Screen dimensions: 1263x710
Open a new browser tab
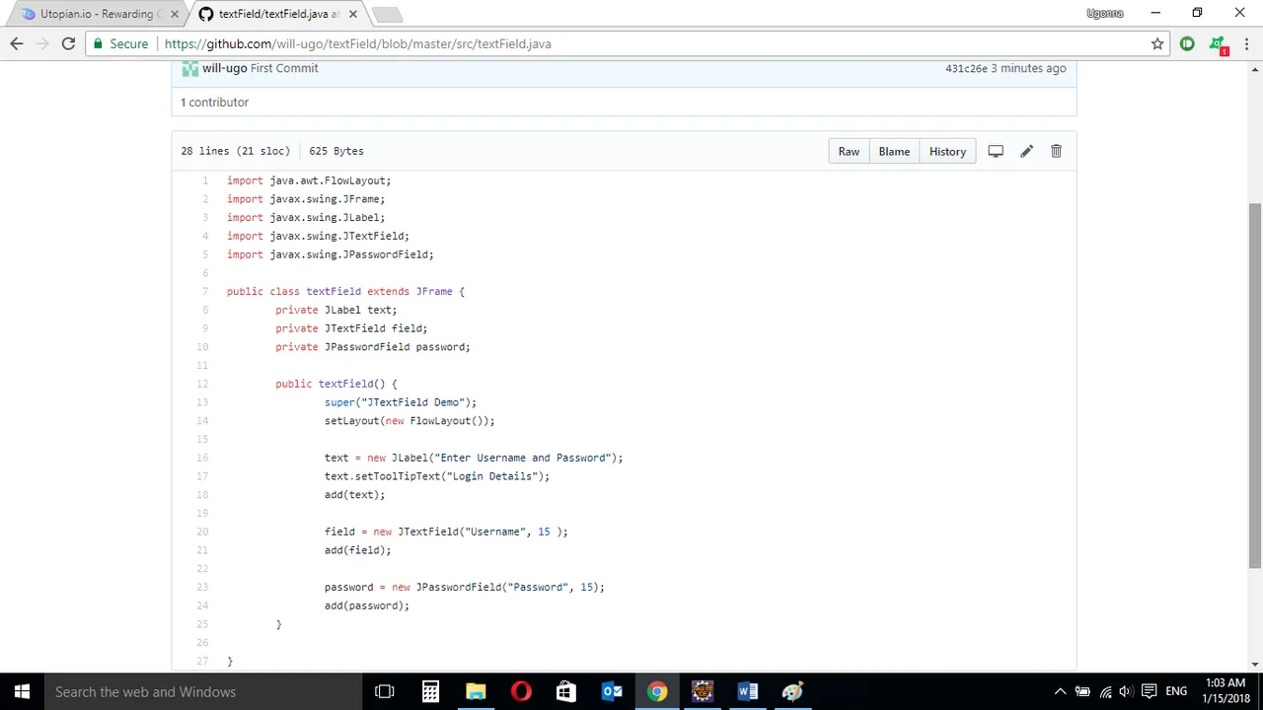click(387, 15)
